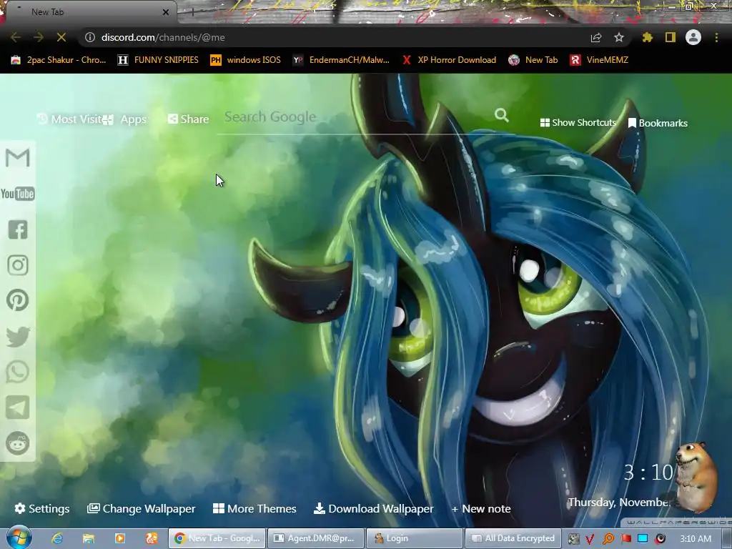The width and height of the screenshot is (732, 549).
Task: Open FUNNY SNIPPIES bookmark
Action: point(158,60)
